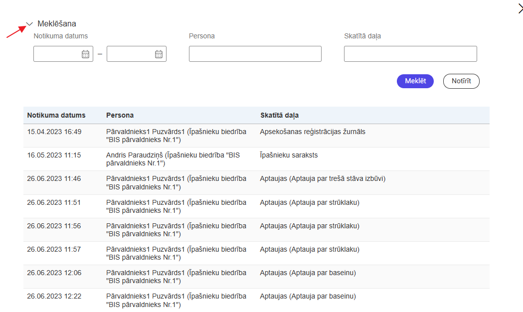This screenshot has width=523, height=312.
Task: Select the Andris Paraudziņš row
Action: pos(173,159)
